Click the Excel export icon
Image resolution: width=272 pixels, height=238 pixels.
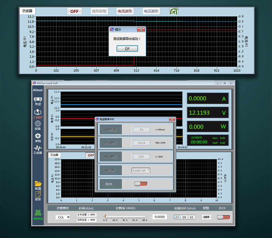pos(174,11)
